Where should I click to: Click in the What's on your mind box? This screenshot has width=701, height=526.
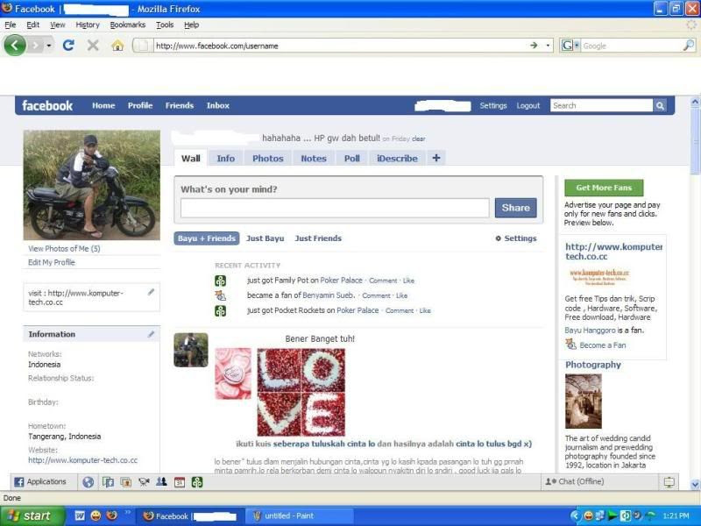(x=335, y=208)
